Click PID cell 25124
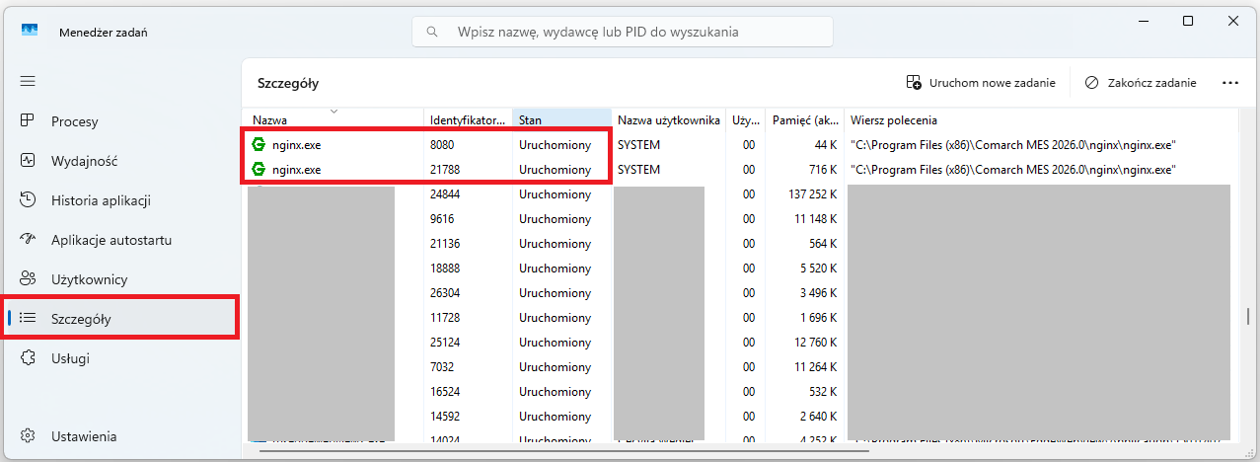The height and width of the screenshot is (462, 1260). click(x=445, y=343)
